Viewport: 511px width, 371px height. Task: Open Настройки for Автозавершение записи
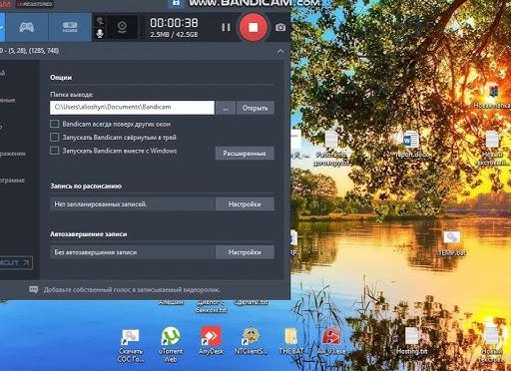pos(245,252)
